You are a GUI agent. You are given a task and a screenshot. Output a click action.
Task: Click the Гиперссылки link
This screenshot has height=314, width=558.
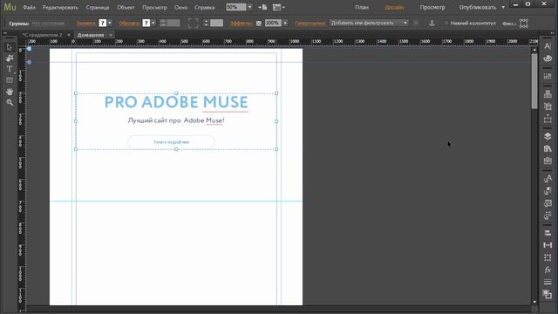pyautogui.click(x=310, y=24)
